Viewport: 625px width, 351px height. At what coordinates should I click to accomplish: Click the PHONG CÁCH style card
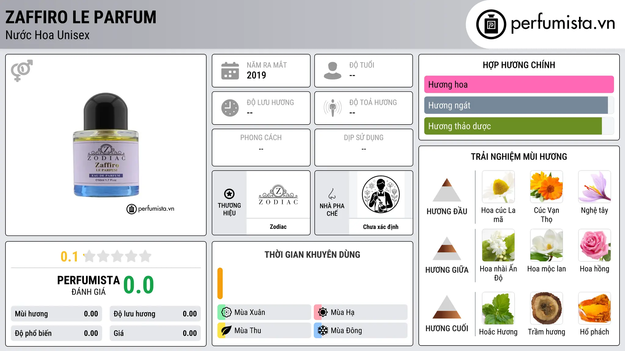coord(261,147)
